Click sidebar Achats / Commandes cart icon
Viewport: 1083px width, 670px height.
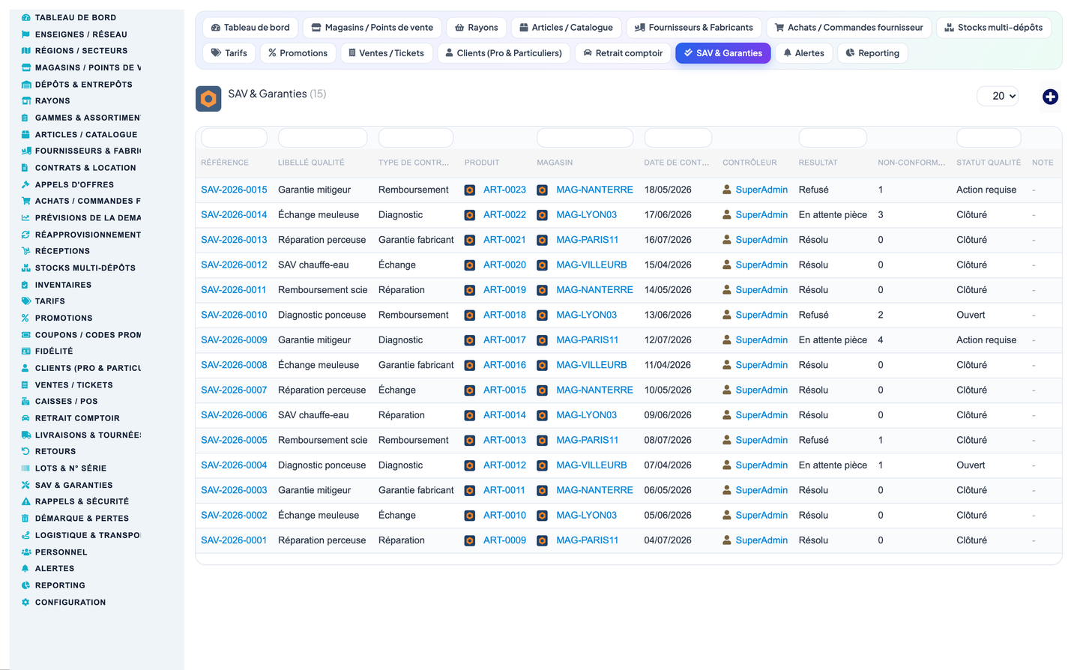point(26,201)
